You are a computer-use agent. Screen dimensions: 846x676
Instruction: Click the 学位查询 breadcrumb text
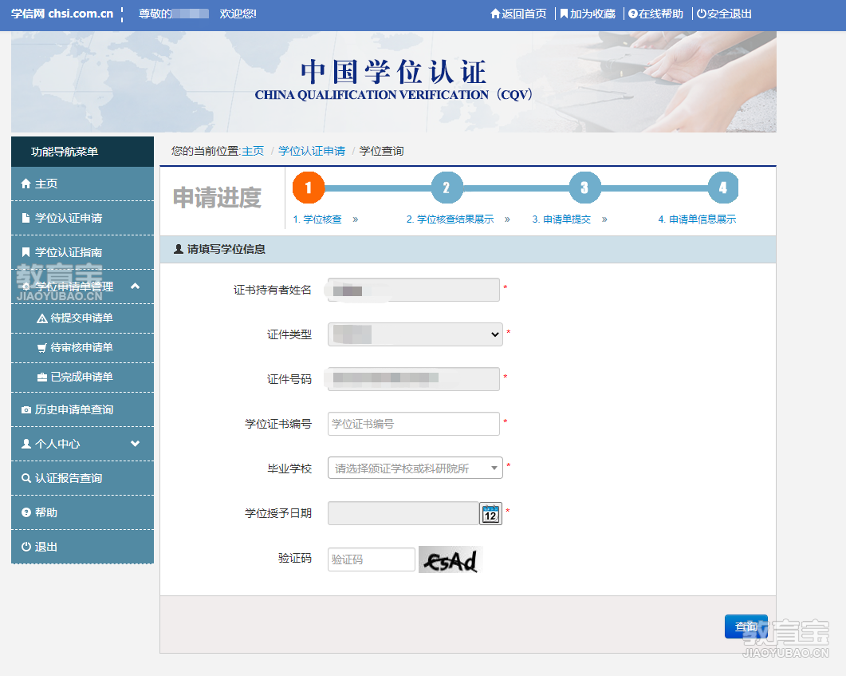[x=381, y=151]
